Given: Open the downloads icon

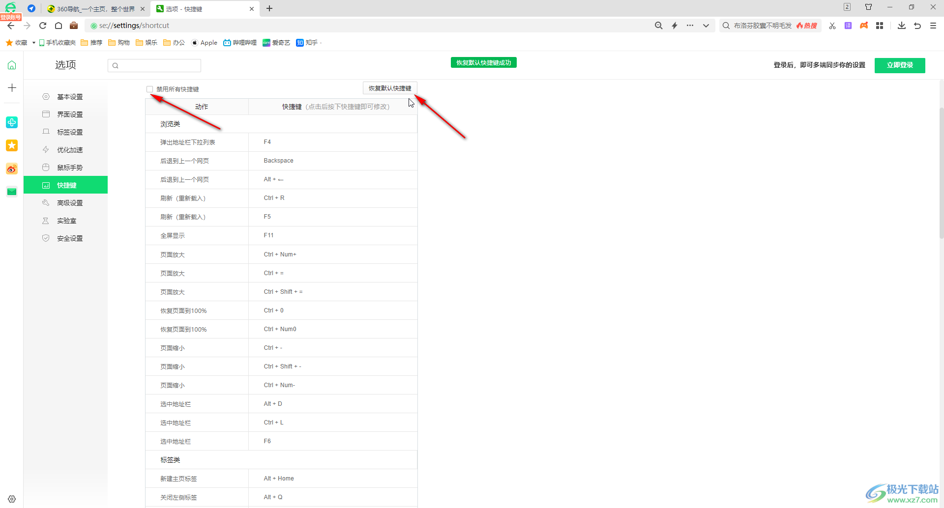Looking at the screenshot, I should pyautogui.click(x=902, y=26).
